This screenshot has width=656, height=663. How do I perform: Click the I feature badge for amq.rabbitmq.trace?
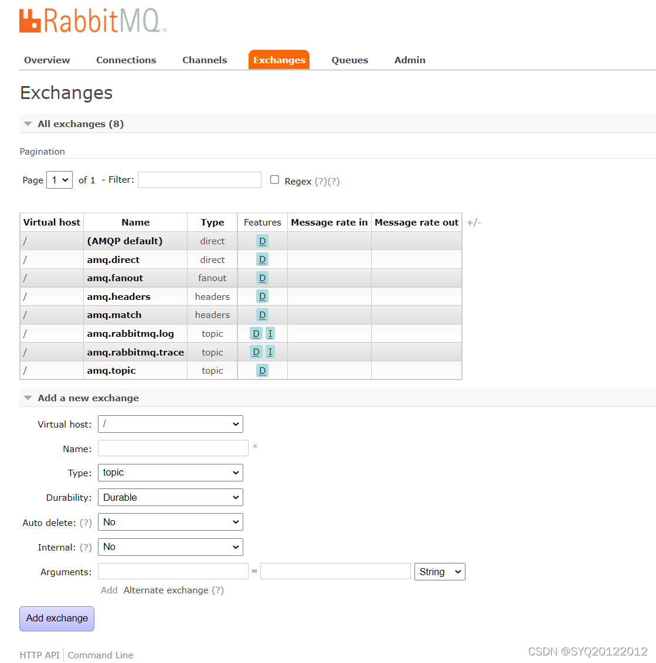click(x=270, y=352)
